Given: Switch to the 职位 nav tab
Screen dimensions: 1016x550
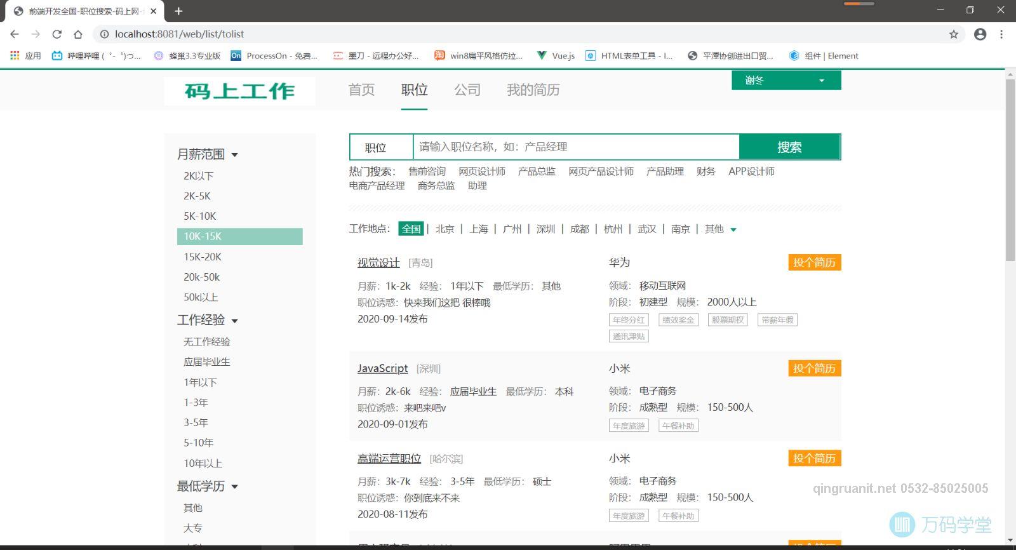Looking at the screenshot, I should (x=414, y=90).
